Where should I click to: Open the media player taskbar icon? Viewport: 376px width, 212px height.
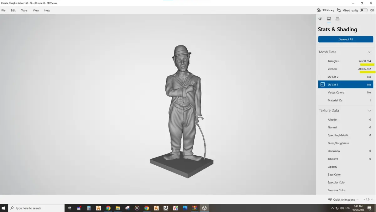(137, 208)
